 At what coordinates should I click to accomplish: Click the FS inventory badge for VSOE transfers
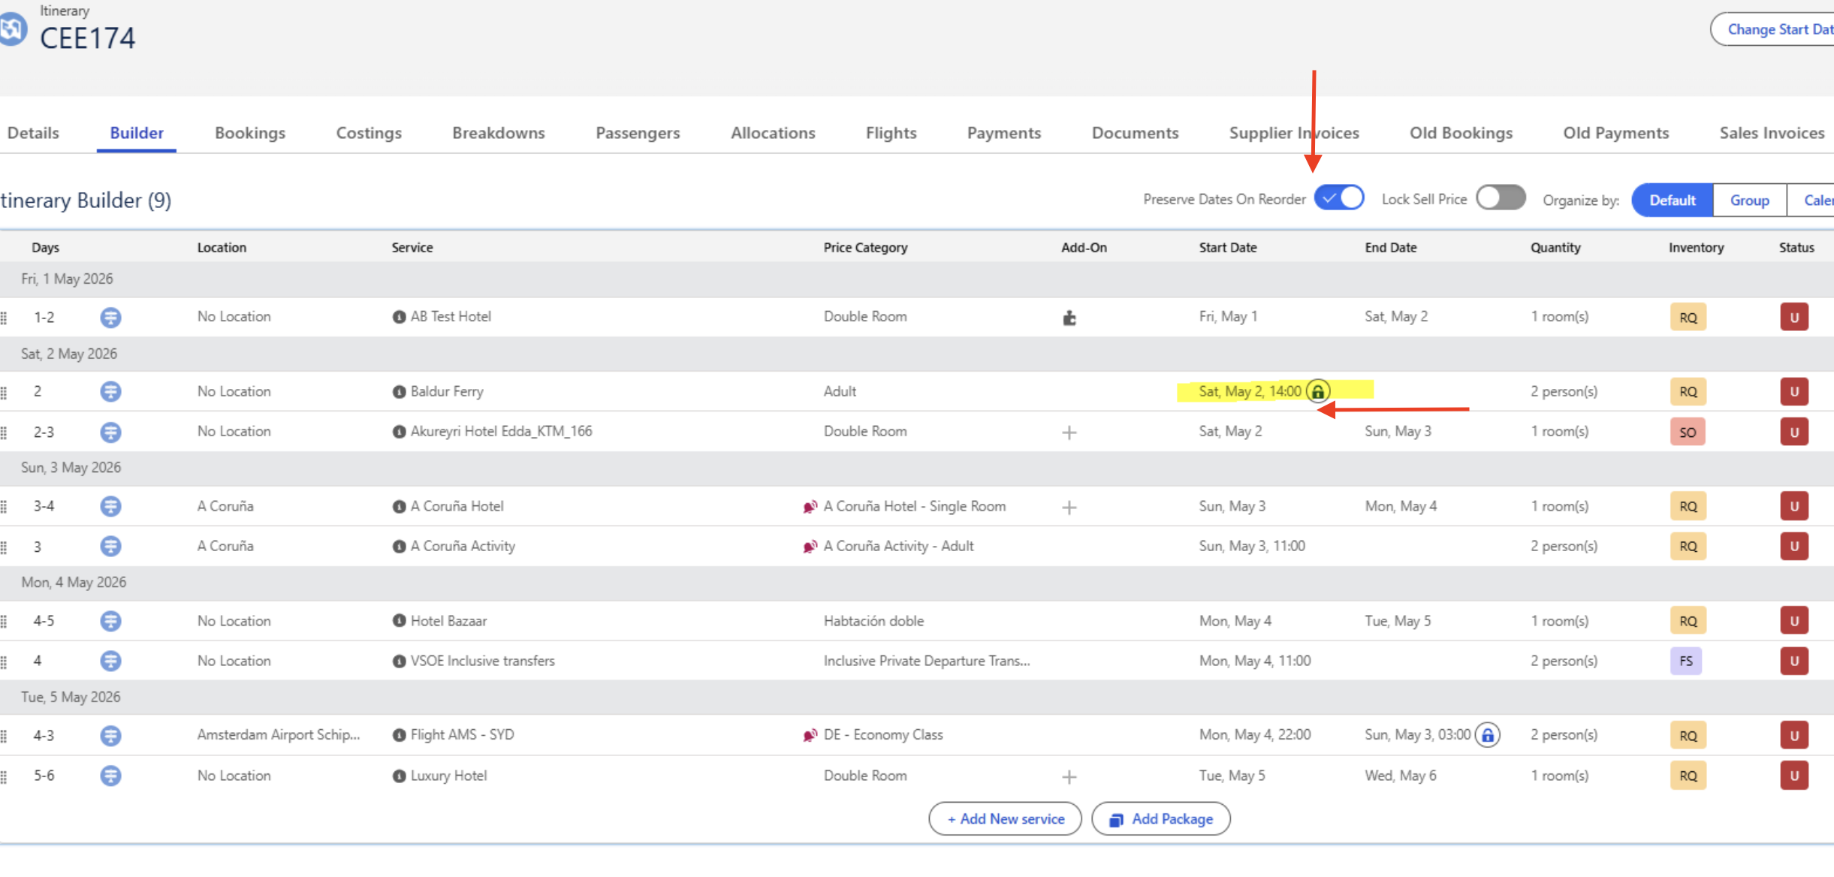(x=1686, y=661)
